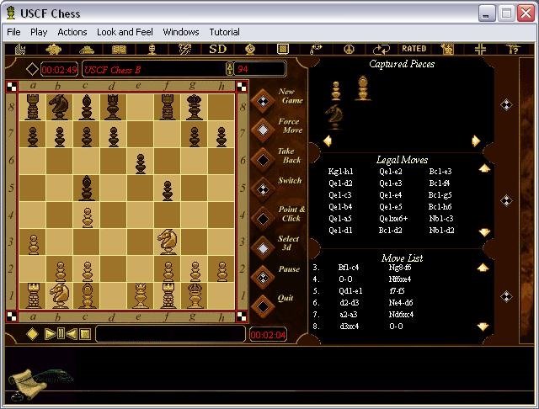Click the SD toolbar icon

click(218, 49)
